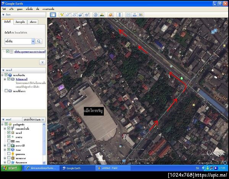Toggle the Sightseeing Tour folder checkbox
Viewport: 229px width, 179px height.
pyautogui.click(x=9, y=79)
